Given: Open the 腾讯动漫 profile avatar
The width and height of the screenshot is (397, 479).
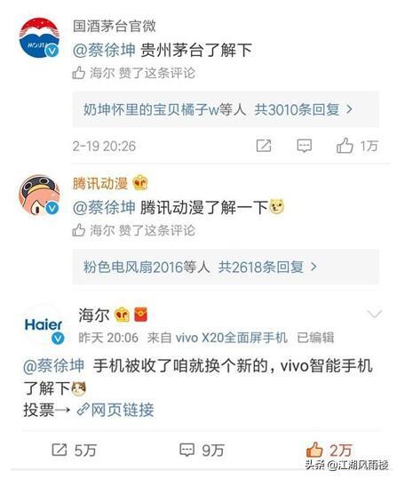Looking at the screenshot, I should click(39, 196).
